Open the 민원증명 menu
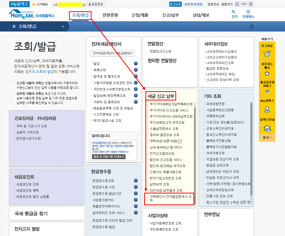285x236 pixels. (110, 15)
